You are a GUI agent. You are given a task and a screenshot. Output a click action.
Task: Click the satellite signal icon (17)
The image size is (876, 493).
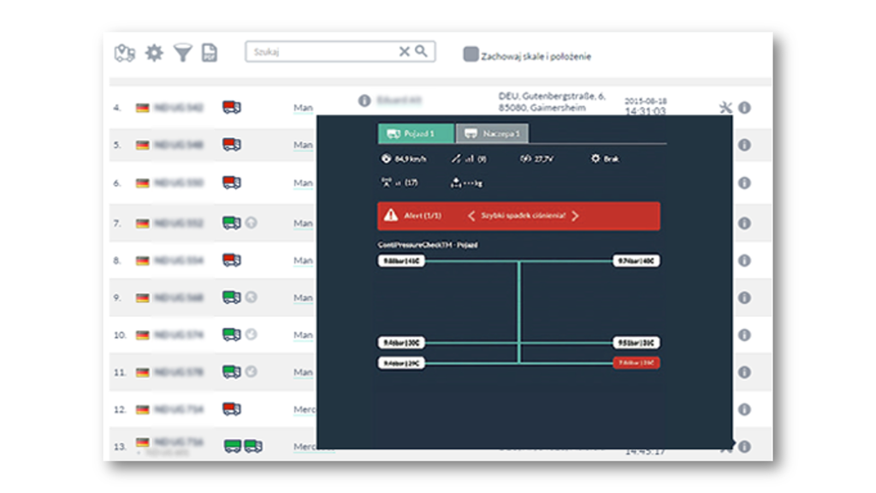tap(386, 182)
